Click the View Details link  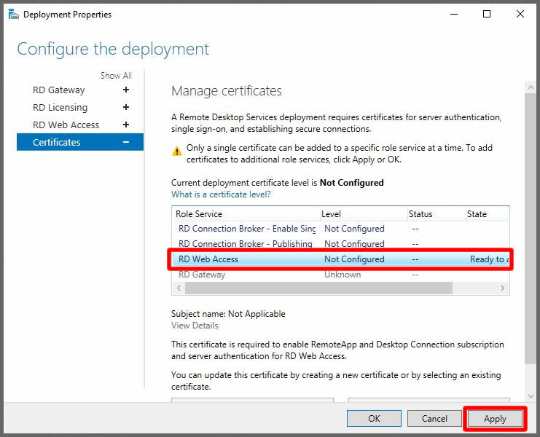(195, 326)
